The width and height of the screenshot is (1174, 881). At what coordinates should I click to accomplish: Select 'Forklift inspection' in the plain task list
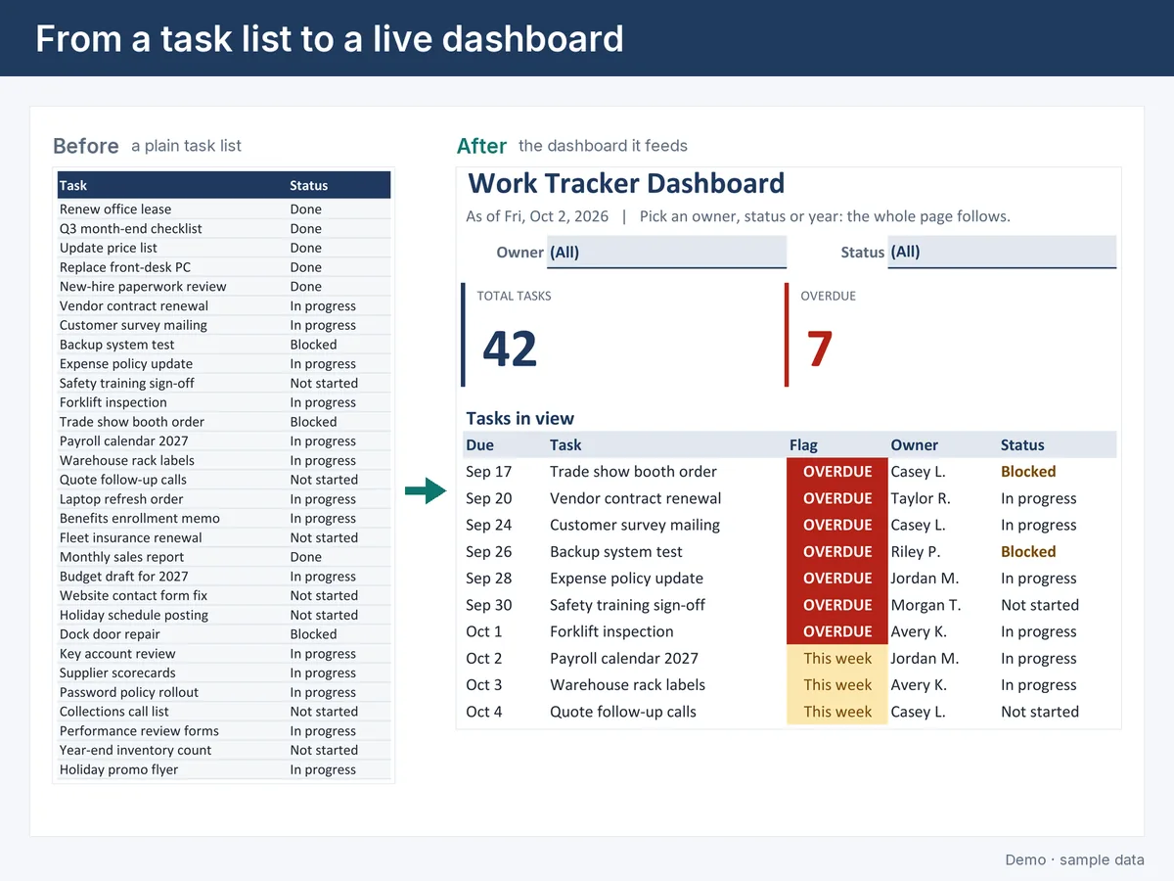point(223,402)
